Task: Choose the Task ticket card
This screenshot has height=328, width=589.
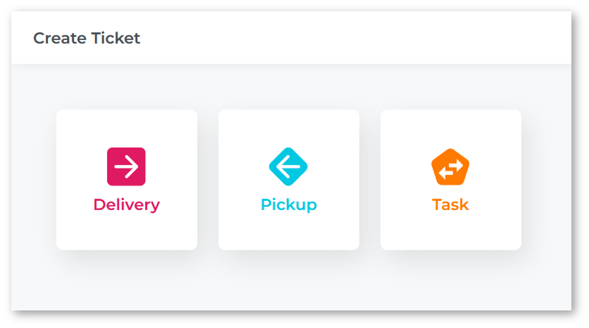Action: tap(450, 180)
